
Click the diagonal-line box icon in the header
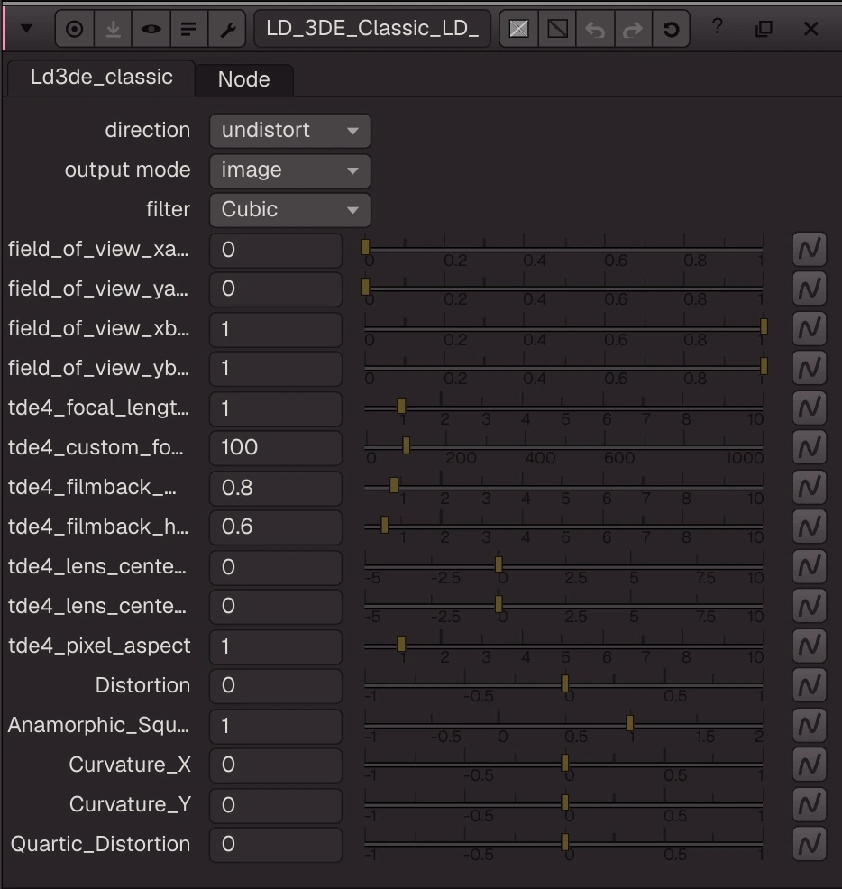click(x=557, y=29)
